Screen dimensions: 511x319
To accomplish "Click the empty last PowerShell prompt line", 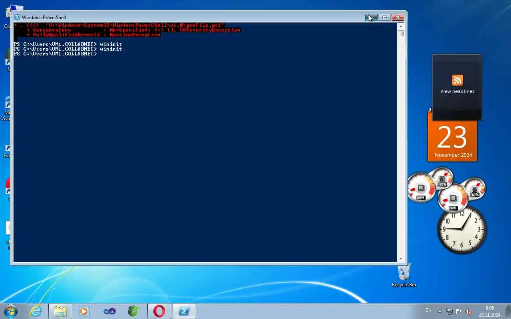I will (x=55, y=54).
